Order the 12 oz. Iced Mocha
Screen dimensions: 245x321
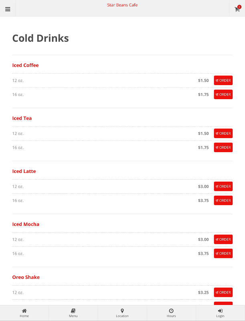pyautogui.click(x=223, y=239)
